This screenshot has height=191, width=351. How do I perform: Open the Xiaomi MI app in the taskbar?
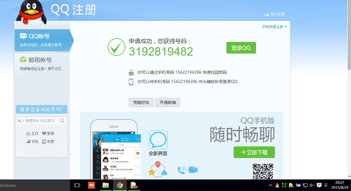coord(91,185)
